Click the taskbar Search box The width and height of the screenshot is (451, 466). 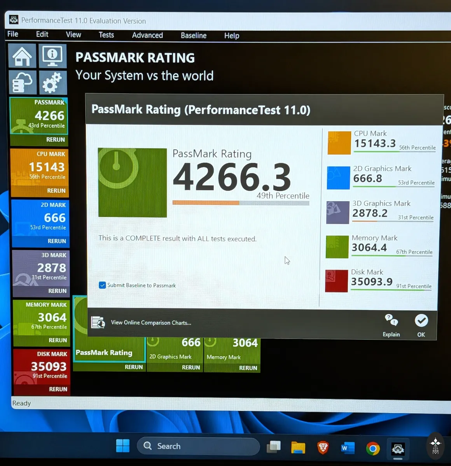pyautogui.click(x=198, y=446)
